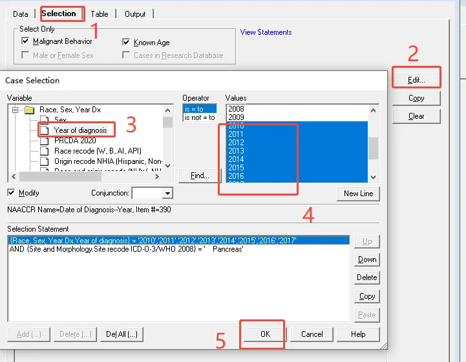This screenshot has height=362, width=466.
Task: Select operator 'is not = to'
Action: tap(200, 117)
